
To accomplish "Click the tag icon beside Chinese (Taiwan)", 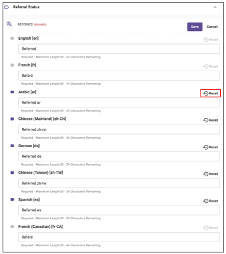I will (x=12, y=173).
